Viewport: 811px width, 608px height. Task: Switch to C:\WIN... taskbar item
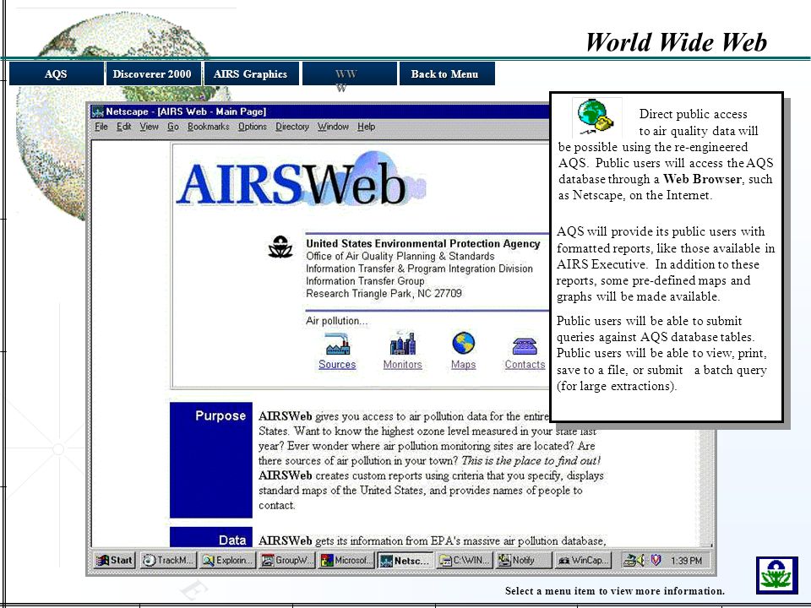coord(465,560)
